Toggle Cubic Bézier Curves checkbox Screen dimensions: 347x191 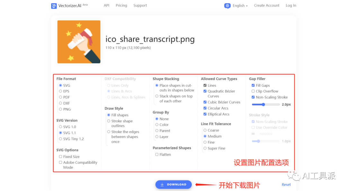coord(205,102)
